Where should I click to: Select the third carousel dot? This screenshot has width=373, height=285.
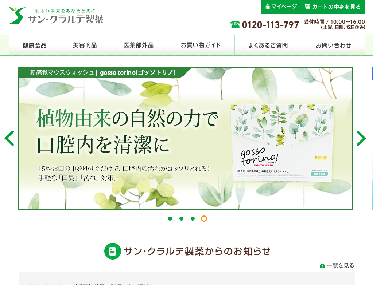point(193,218)
